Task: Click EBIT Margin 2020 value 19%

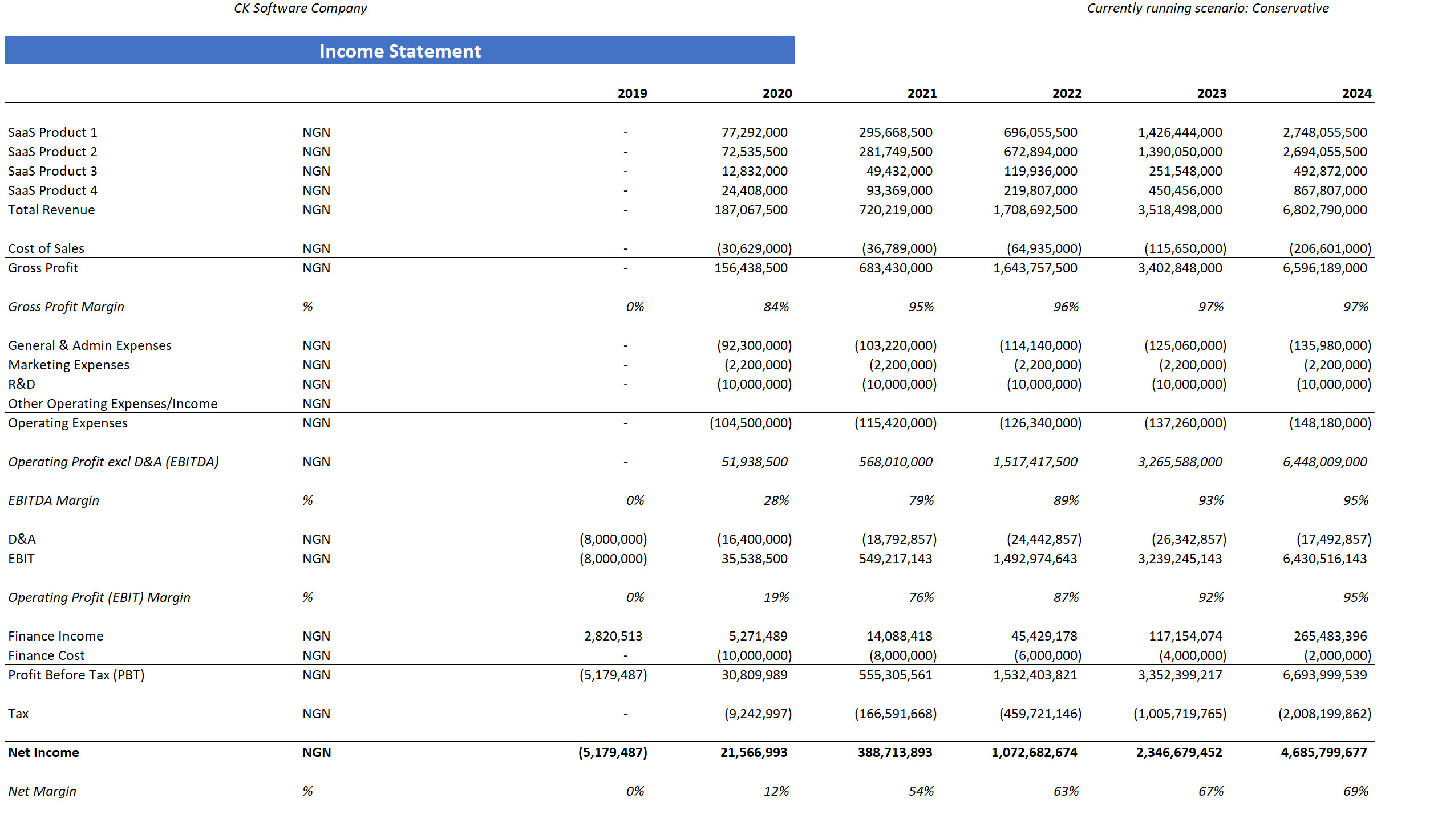Action: [x=776, y=597]
